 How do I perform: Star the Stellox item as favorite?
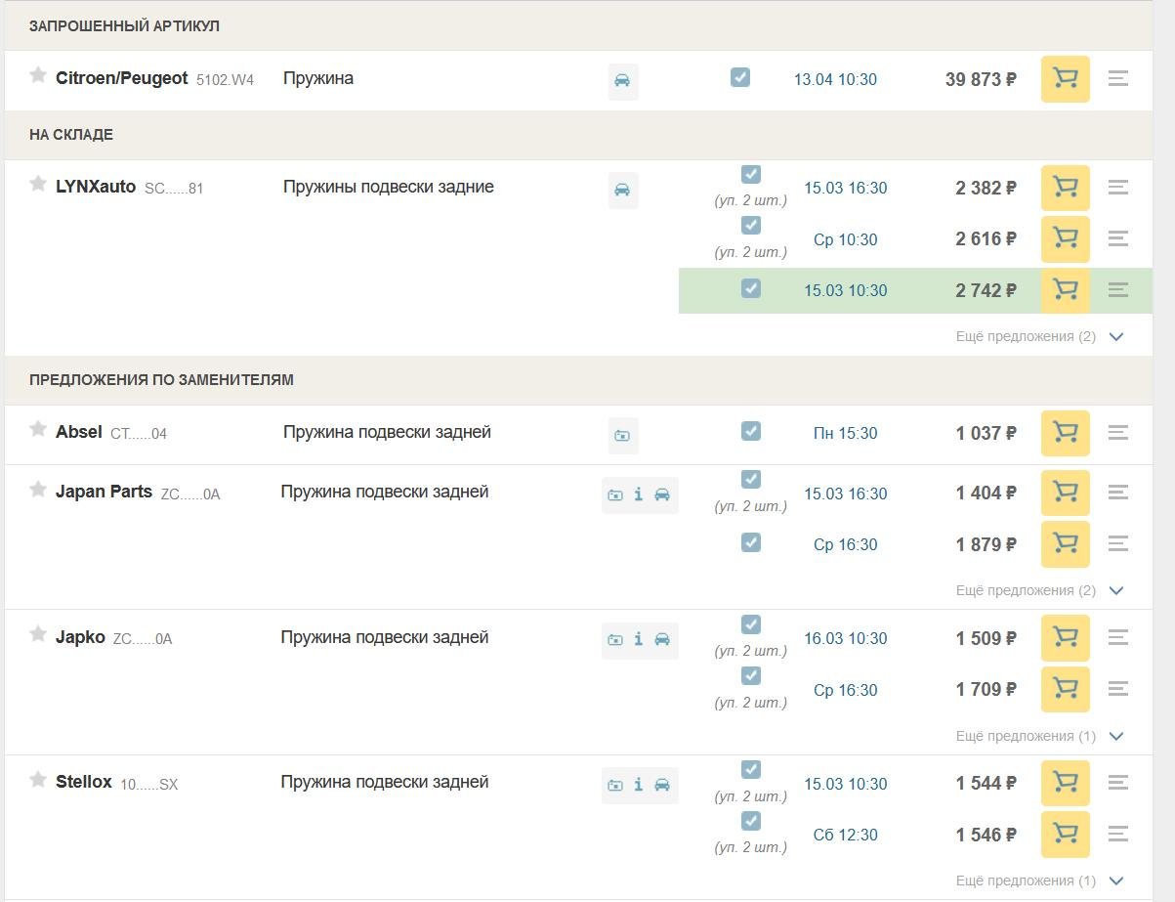tap(38, 780)
